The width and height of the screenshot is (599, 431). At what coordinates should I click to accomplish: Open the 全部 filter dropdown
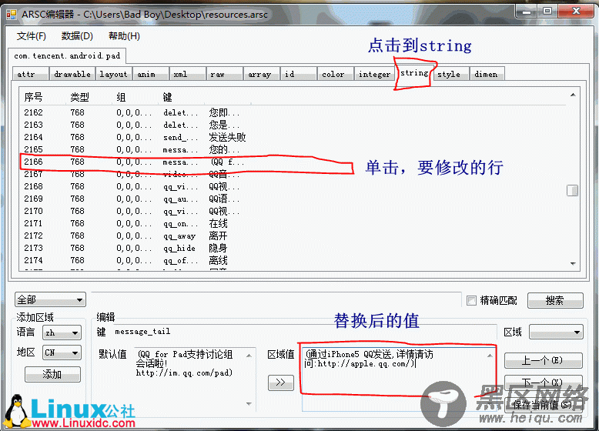coord(50,299)
